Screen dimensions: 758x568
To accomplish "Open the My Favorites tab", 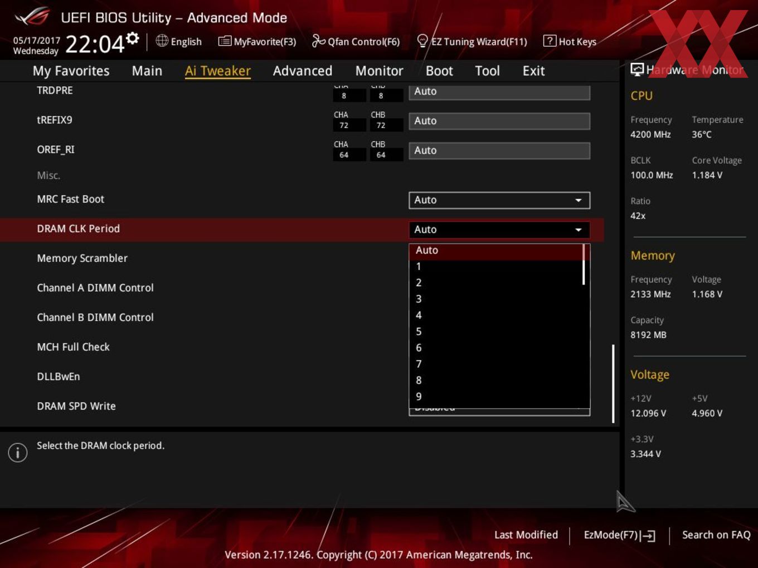I will [x=71, y=71].
